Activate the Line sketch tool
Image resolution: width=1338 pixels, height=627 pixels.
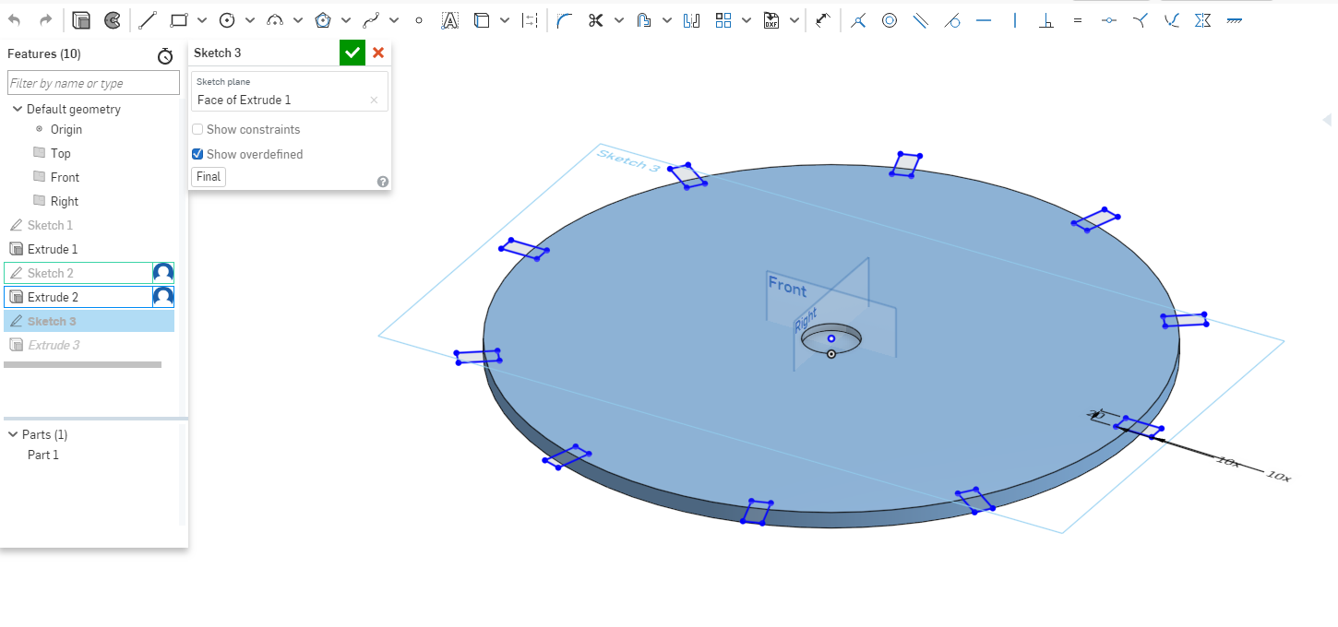(x=148, y=19)
